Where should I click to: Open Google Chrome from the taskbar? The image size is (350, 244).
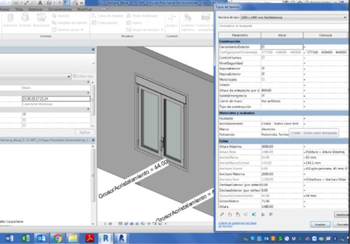click(58, 238)
